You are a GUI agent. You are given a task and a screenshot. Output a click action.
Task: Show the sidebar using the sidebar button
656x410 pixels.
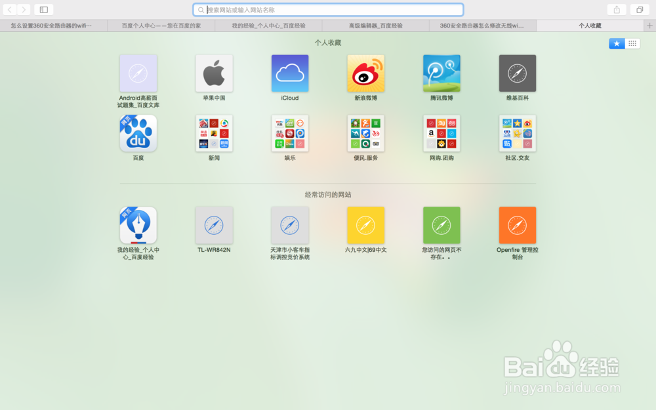(x=43, y=10)
